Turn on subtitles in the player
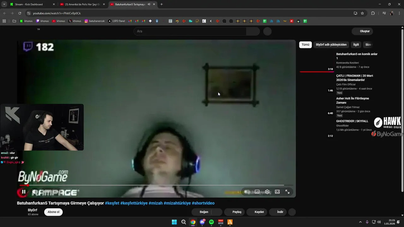404x227 pixels. tap(257, 192)
